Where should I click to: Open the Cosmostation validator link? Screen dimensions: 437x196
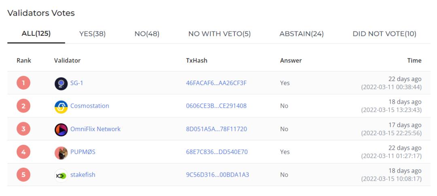pos(89,106)
